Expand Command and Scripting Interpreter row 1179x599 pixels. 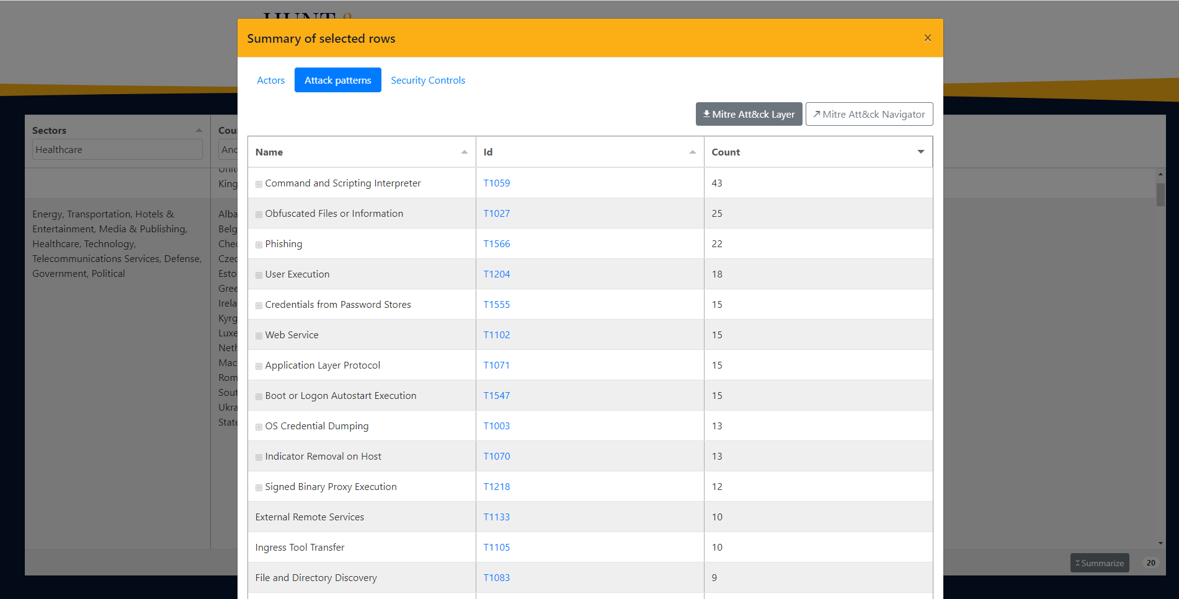[259, 184]
